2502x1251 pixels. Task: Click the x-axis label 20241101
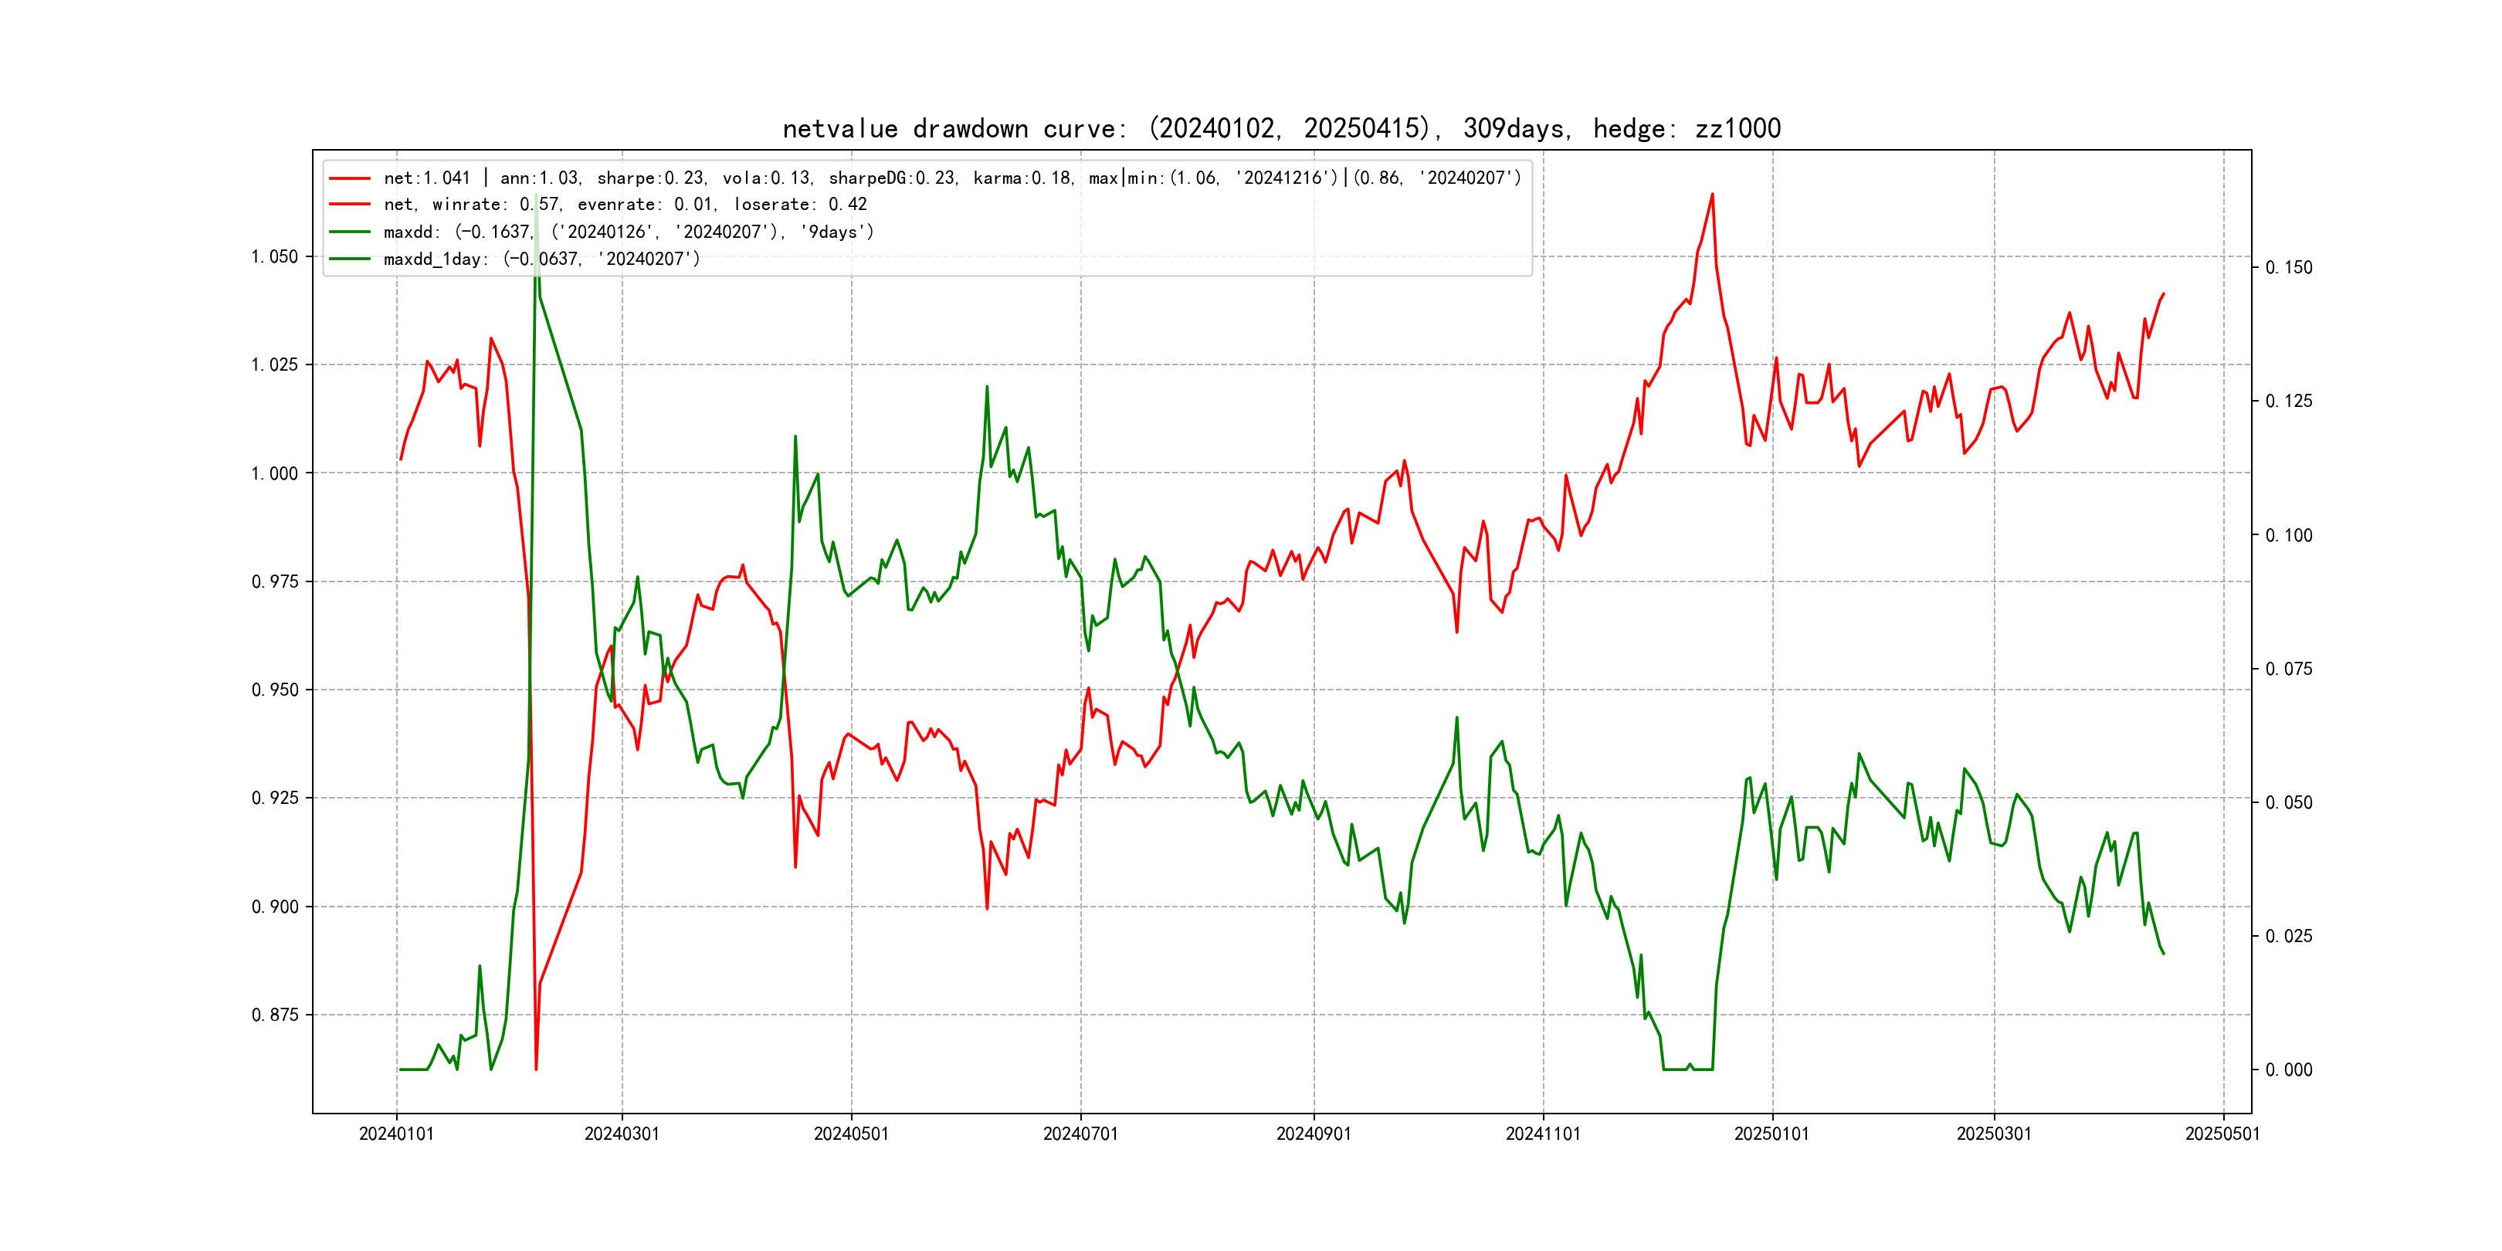tap(1542, 1134)
